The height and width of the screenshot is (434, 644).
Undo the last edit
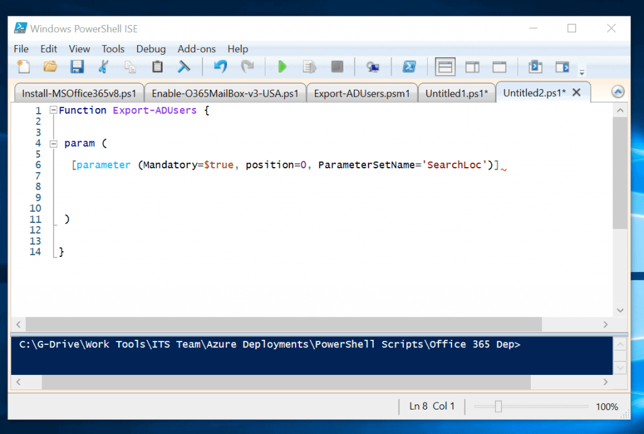click(x=219, y=66)
